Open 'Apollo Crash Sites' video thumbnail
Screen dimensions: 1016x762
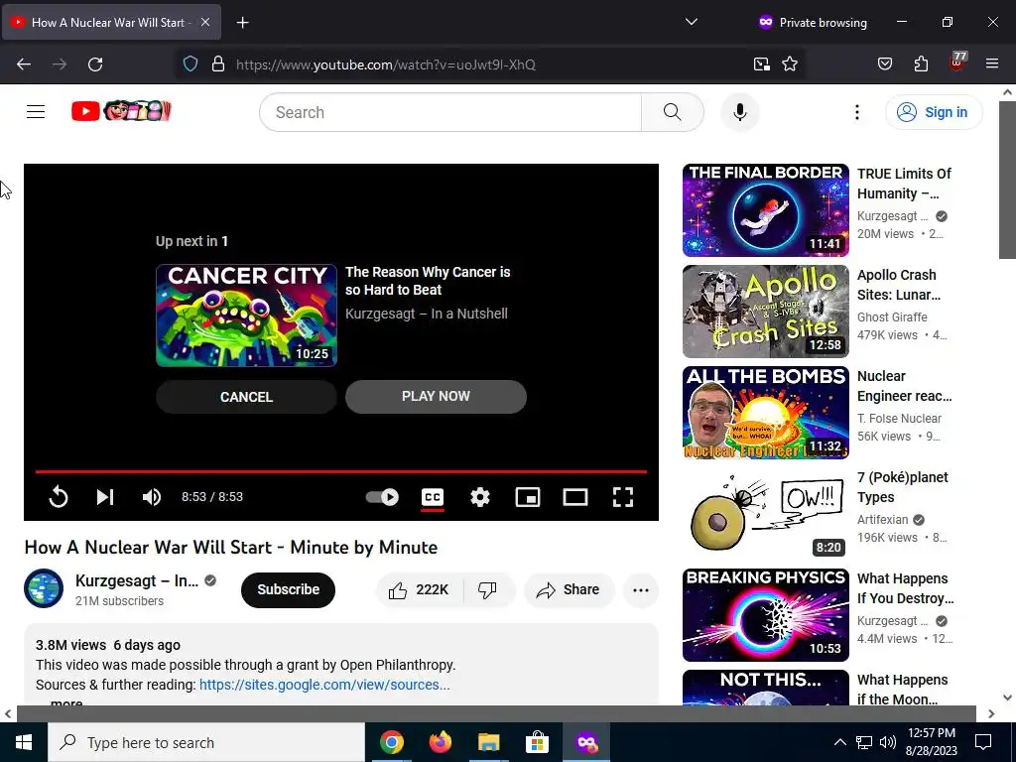click(x=765, y=311)
